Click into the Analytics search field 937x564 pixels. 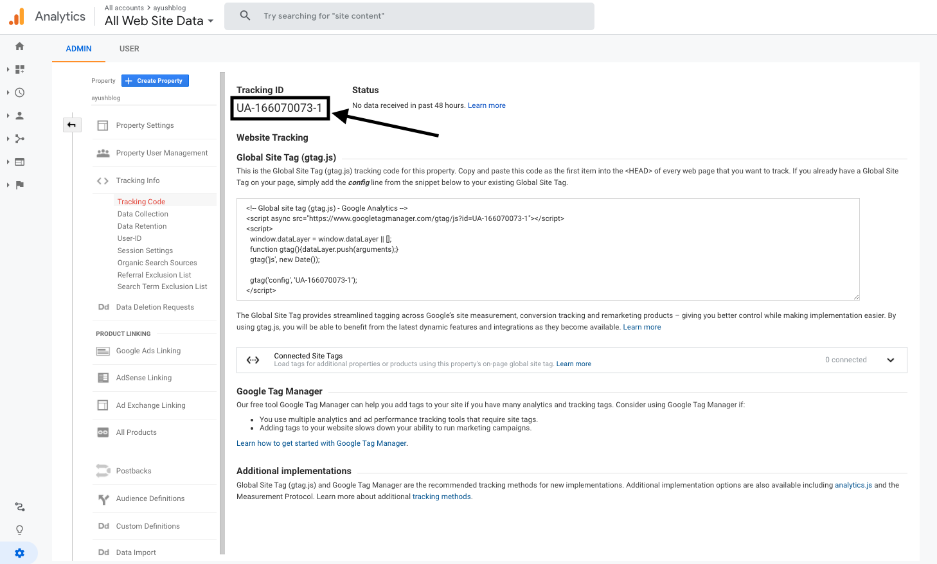click(409, 16)
